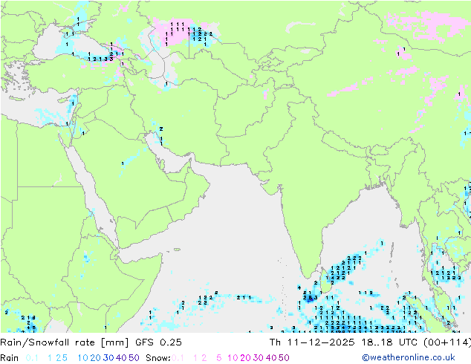The width and height of the screenshot is (471, 364).
Task: Pick the Snow legend 10 value
Action: (x=233, y=358)
